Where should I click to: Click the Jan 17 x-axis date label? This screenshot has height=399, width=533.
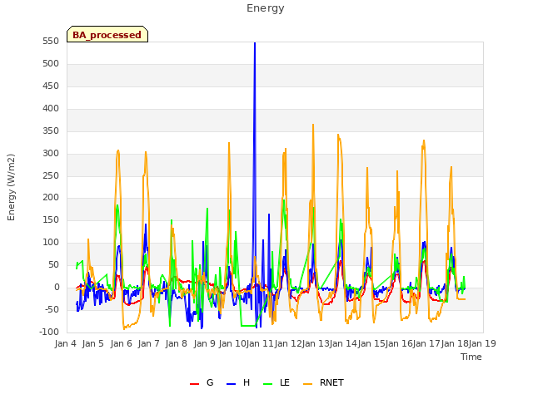tap(426, 343)
